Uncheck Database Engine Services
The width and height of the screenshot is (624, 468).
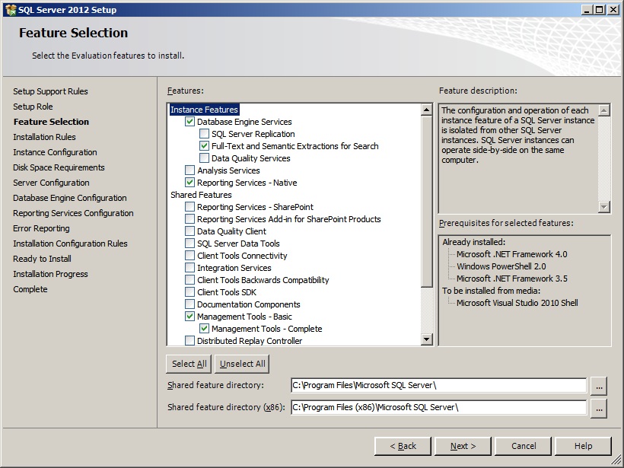(x=190, y=122)
